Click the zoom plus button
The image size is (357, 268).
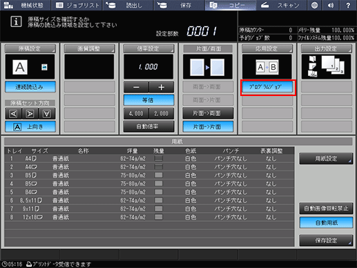(x=162, y=87)
